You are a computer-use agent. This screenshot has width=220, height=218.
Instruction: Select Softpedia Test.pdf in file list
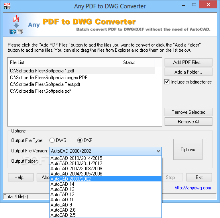[x=82, y=84]
